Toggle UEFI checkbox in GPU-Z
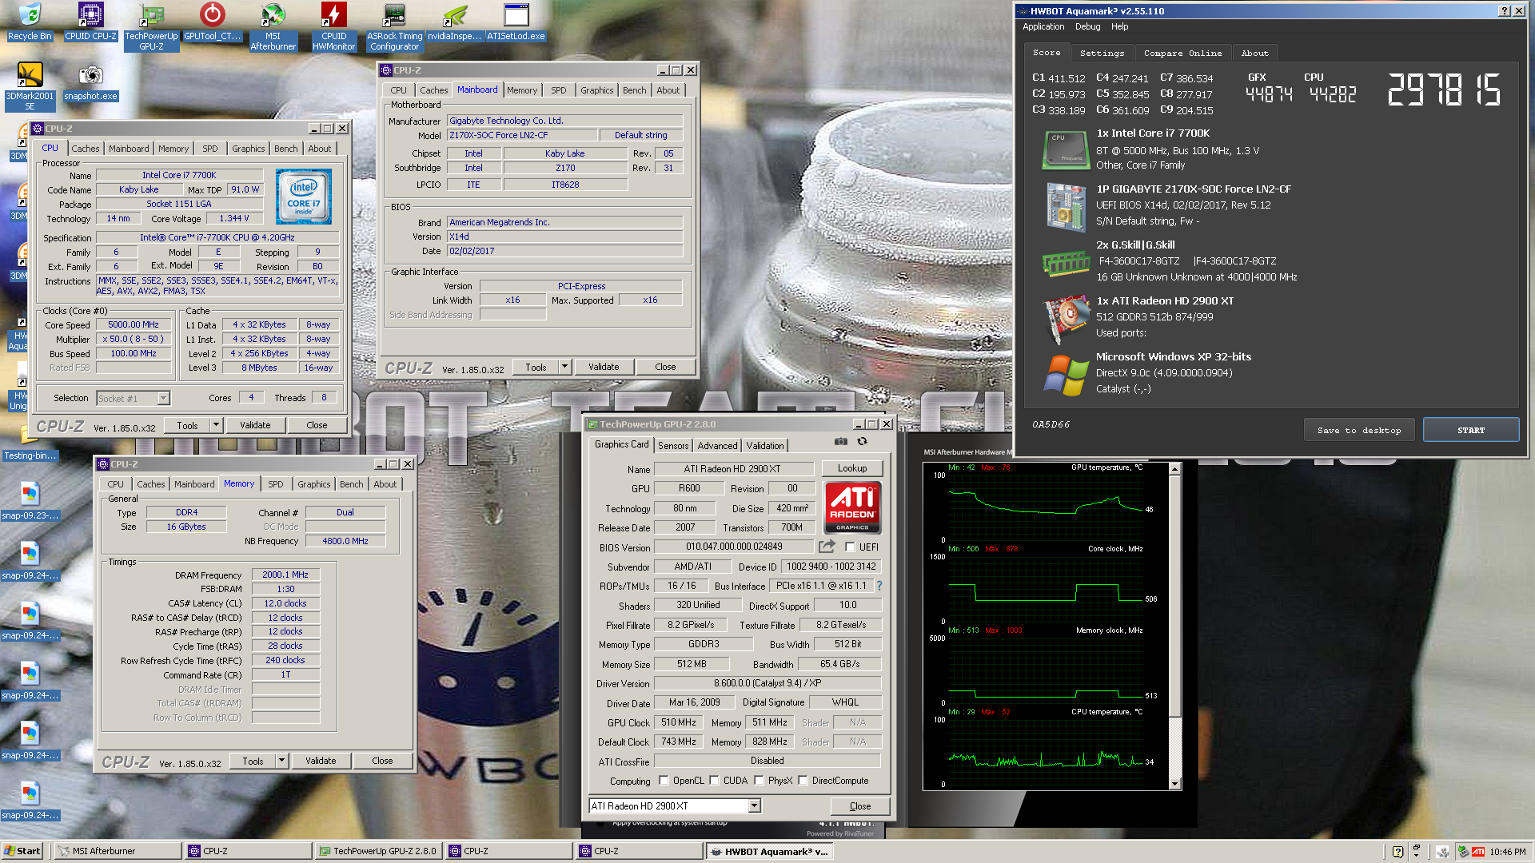The image size is (1535, 863). [x=850, y=547]
